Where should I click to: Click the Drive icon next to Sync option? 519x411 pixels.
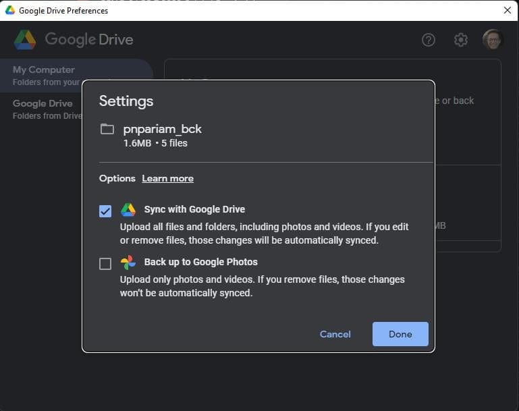(x=128, y=210)
